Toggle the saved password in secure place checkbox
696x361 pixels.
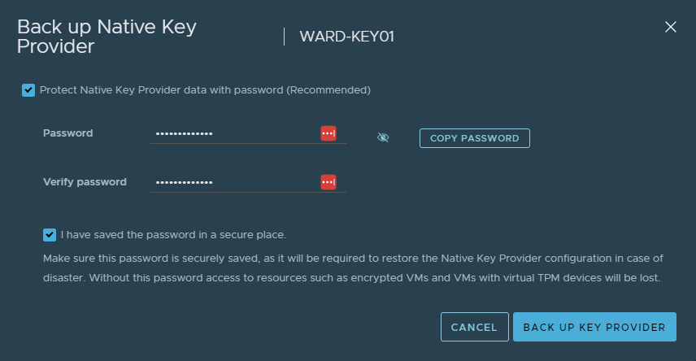point(50,235)
